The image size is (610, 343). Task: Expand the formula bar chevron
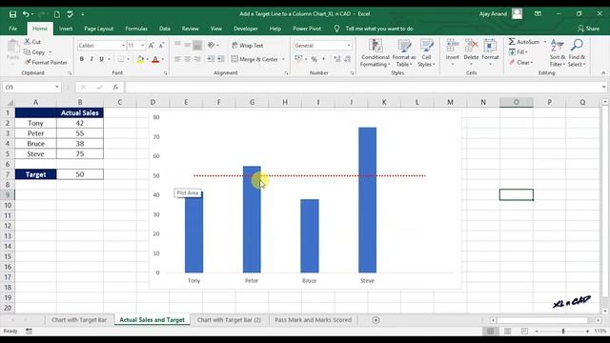(603, 87)
